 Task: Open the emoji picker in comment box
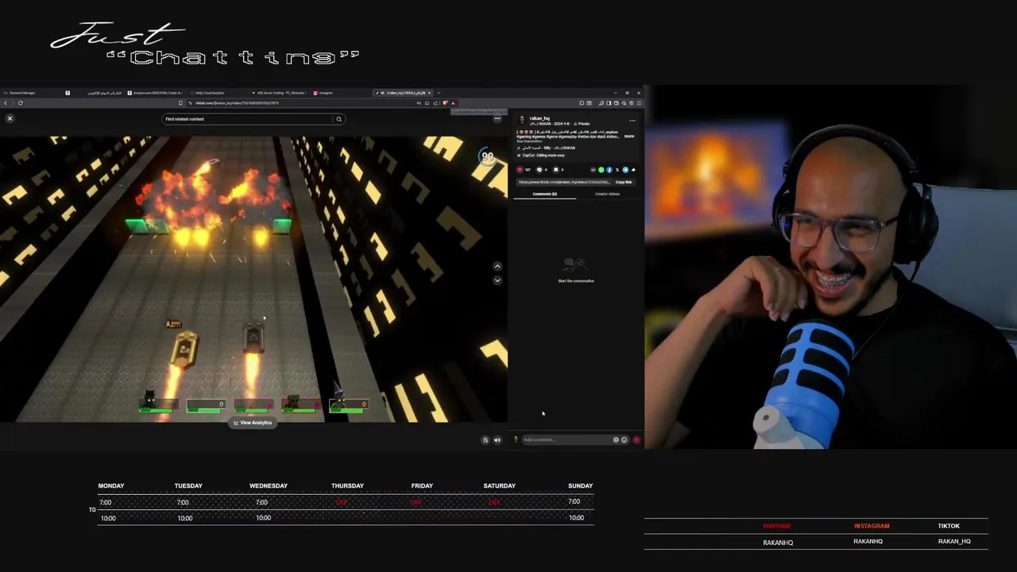(x=625, y=440)
